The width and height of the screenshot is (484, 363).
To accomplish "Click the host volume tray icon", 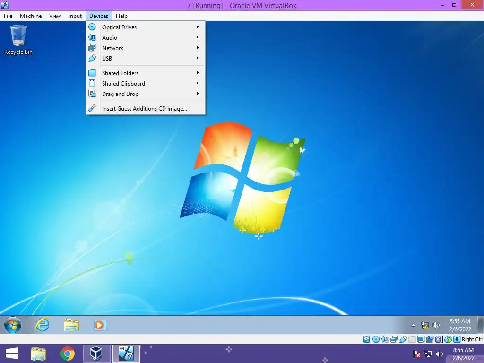I will pos(440,354).
